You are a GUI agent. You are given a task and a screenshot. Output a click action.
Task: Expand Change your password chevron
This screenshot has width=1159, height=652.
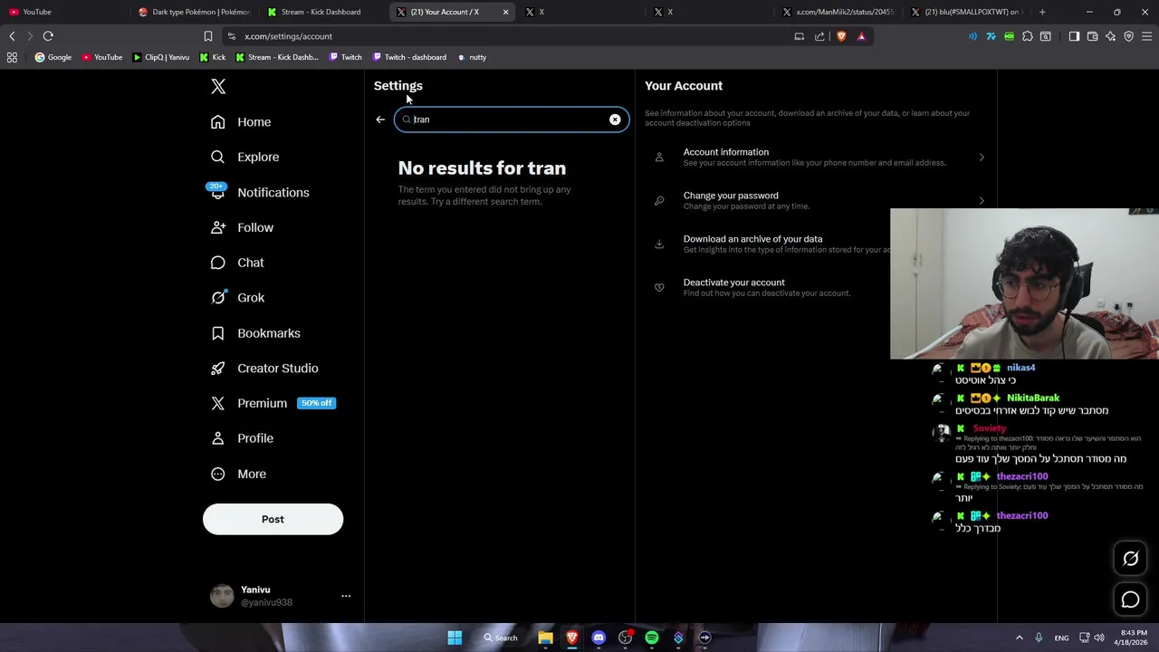(x=982, y=201)
